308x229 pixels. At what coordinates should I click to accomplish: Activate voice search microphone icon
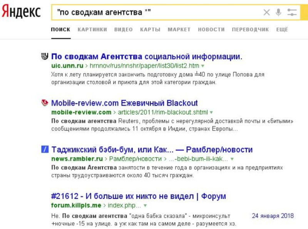point(278,12)
